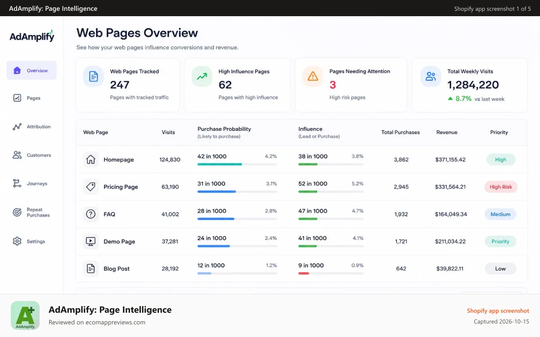Click the Pricing Page row name
The width and height of the screenshot is (540, 337).
pyautogui.click(x=121, y=187)
